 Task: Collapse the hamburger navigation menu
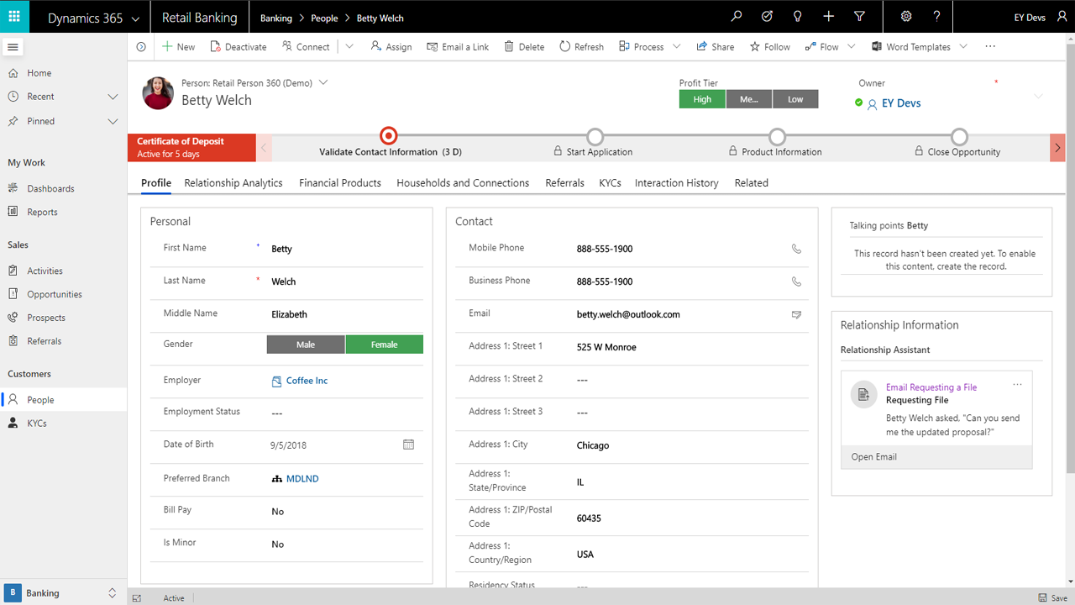13,47
